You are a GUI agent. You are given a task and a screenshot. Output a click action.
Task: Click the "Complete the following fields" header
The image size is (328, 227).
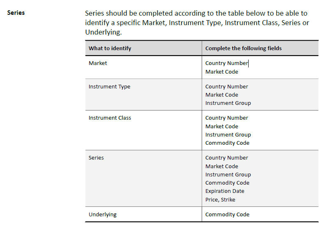(x=243, y=48)
